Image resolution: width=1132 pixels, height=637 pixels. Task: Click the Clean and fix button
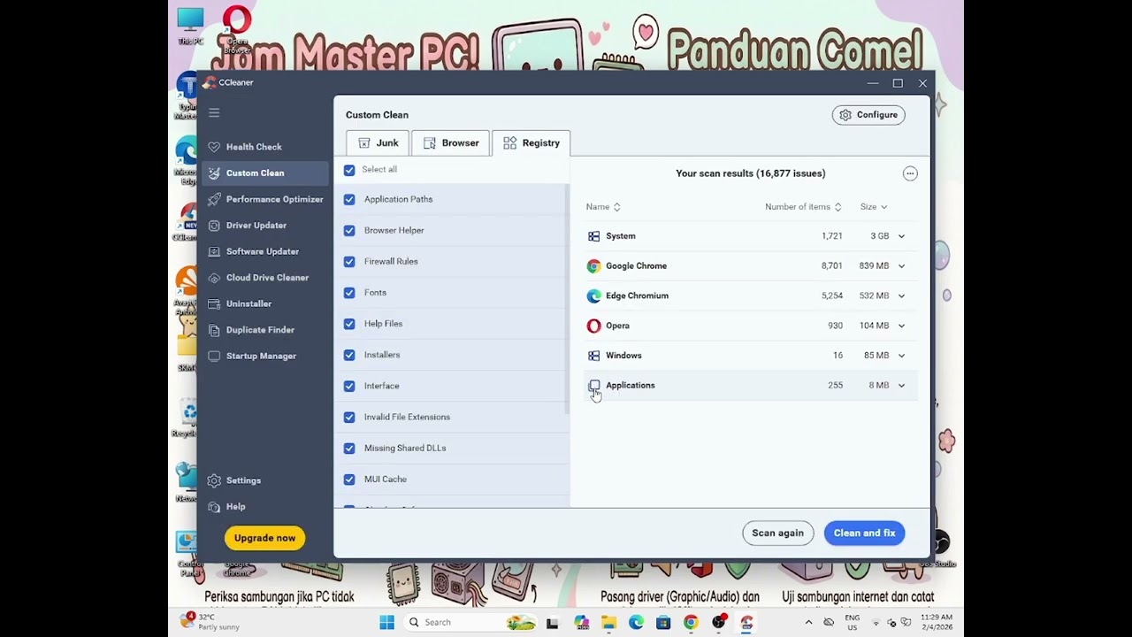tap(864, 533)
